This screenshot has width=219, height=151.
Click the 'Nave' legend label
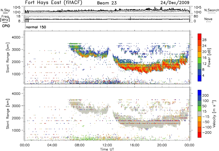208,19
